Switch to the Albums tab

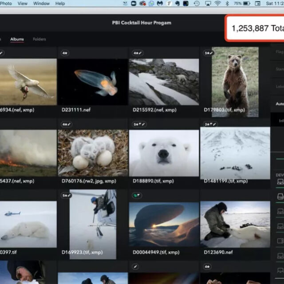17,39
